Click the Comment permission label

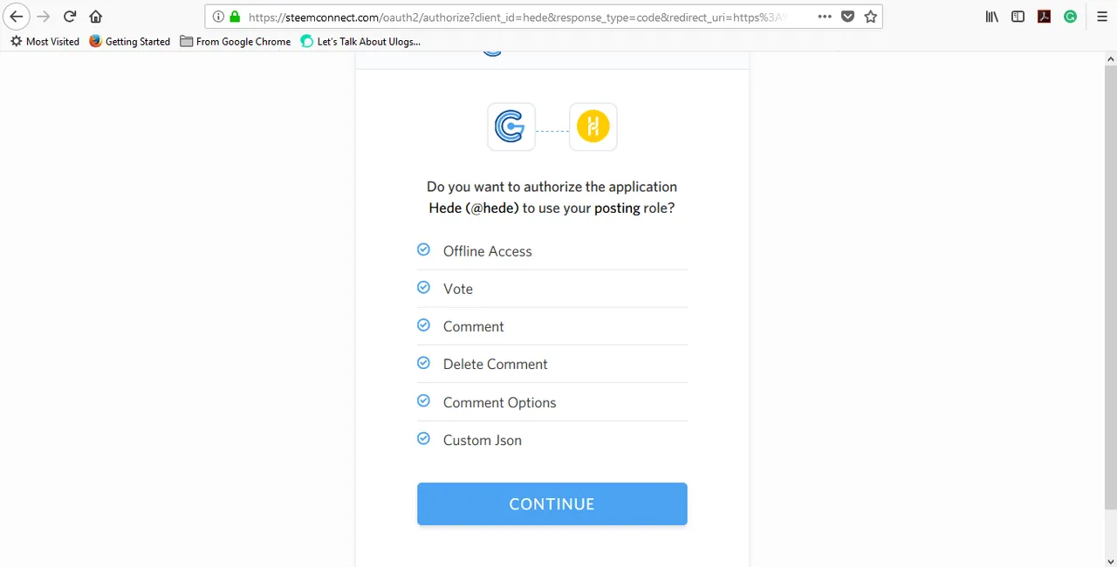473,326
